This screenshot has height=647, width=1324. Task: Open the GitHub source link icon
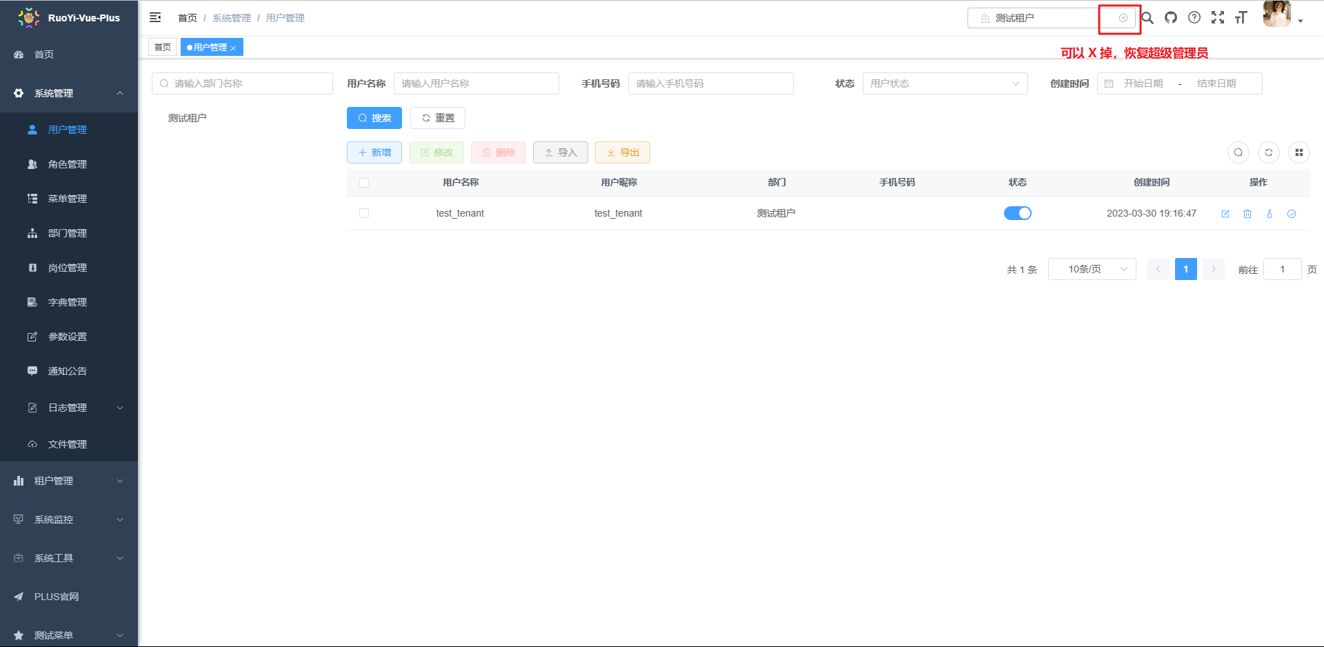1171,18
